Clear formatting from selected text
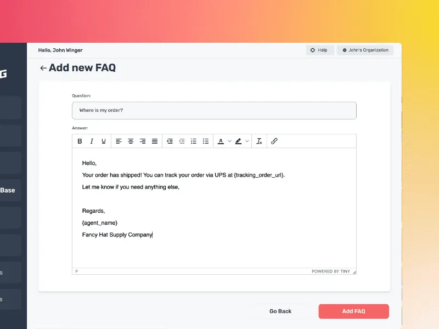 [259, 141]
